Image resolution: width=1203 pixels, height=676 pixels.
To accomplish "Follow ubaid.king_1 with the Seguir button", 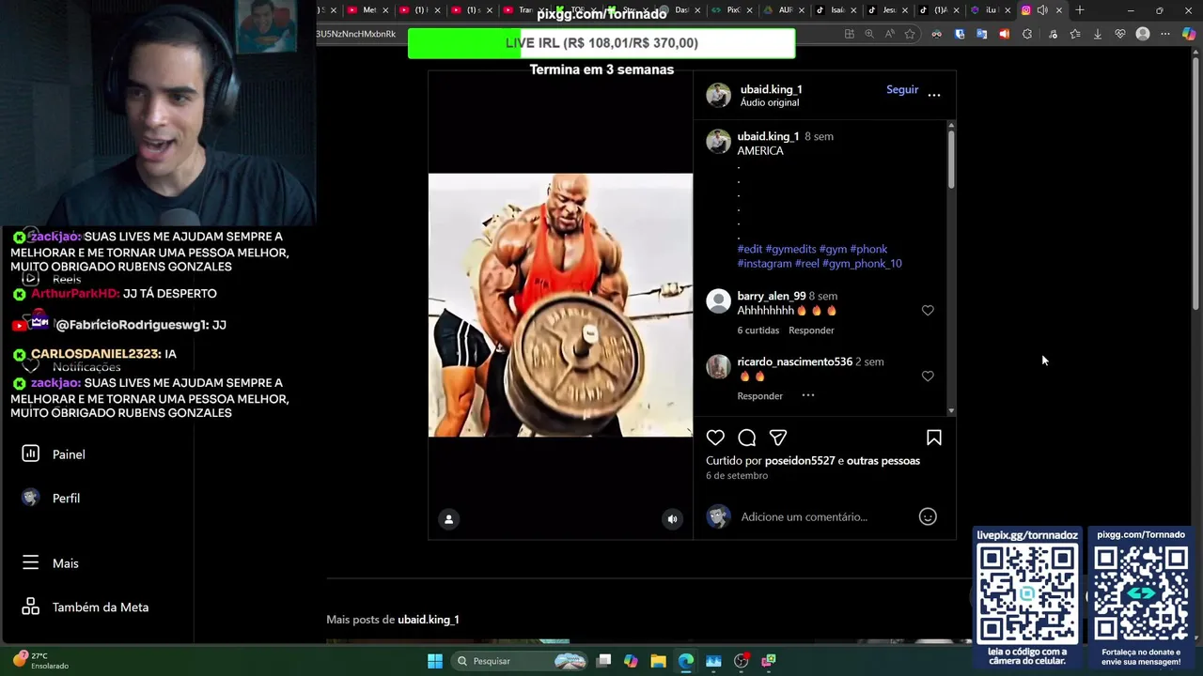I will pyautogui.click(x=902, y=90).
